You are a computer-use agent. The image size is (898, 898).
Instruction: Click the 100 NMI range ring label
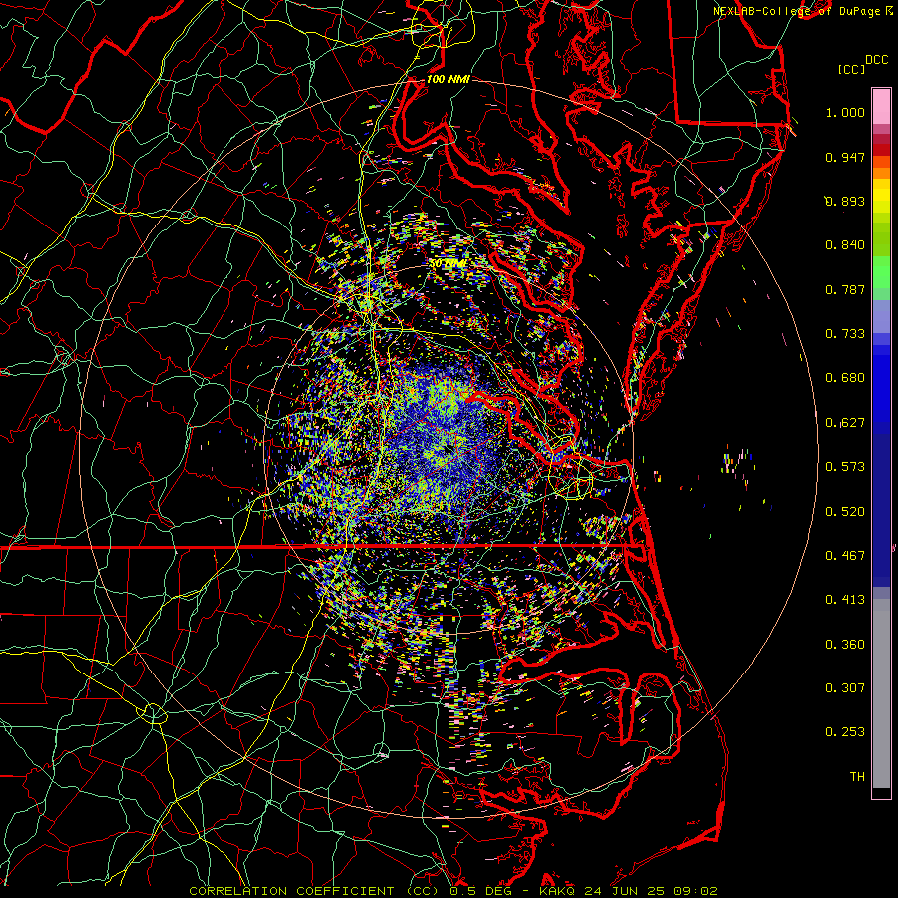pos(448,79)
